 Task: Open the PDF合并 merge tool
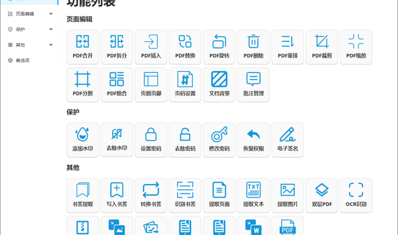(83, 47)
